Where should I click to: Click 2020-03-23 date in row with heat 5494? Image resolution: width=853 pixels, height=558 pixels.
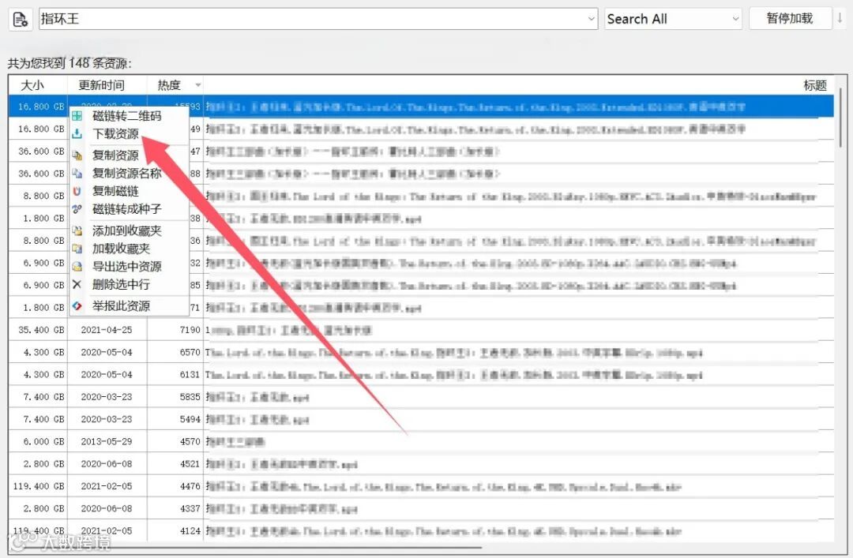pyautogui.click(x=107, y=419)
